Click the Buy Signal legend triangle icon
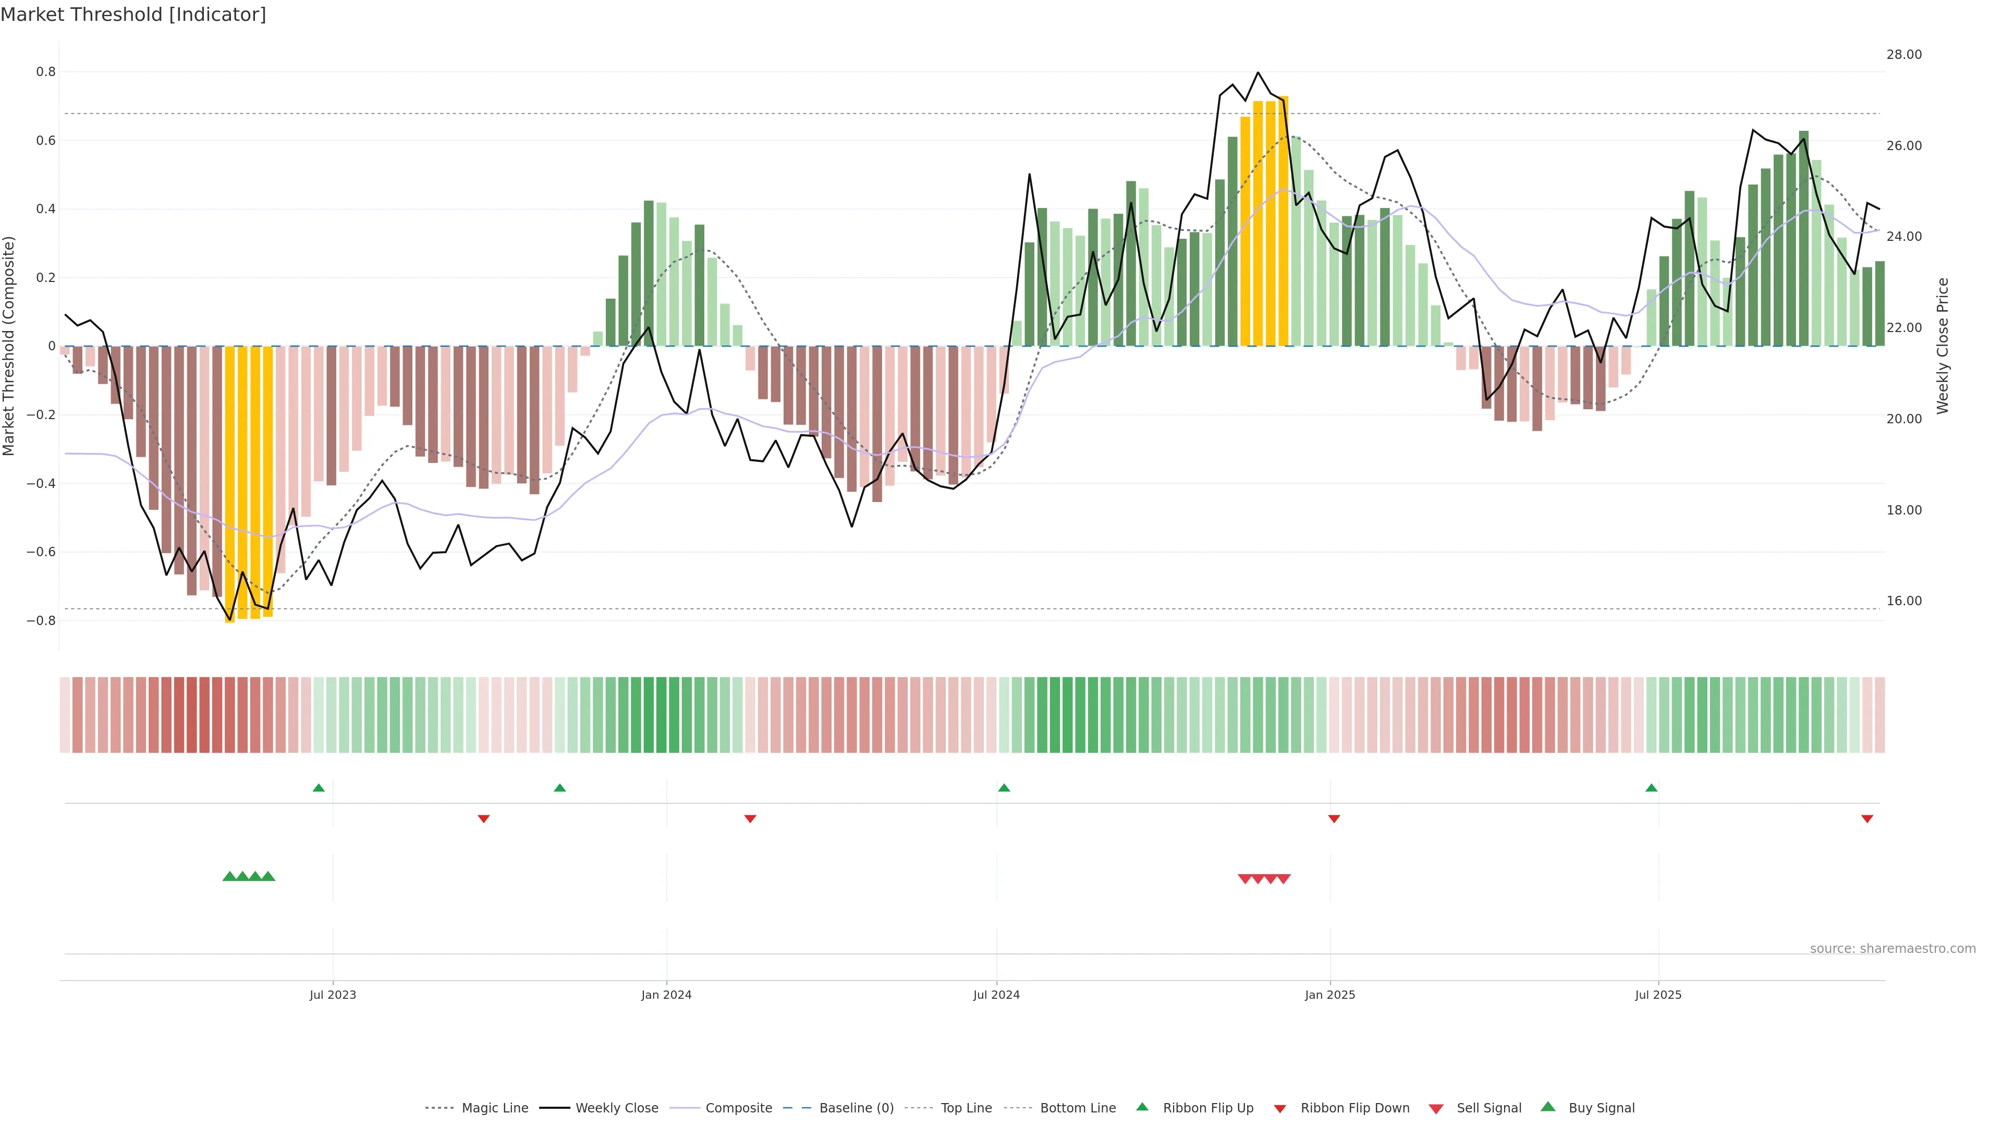This screenshot has width=2002, height=1126. coord(1548,1107)
